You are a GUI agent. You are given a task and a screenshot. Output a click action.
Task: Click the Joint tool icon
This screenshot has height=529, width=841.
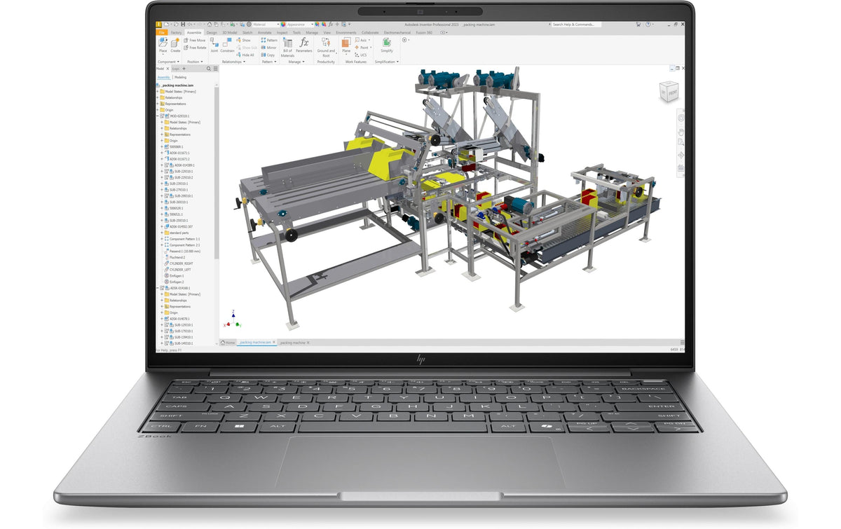click(214, 41)
